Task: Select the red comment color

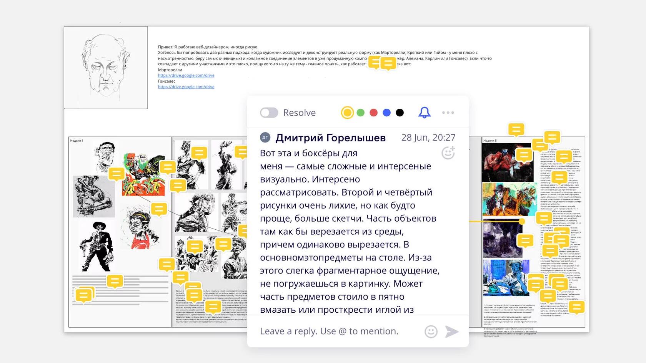Action: click(x=373, y=113)
